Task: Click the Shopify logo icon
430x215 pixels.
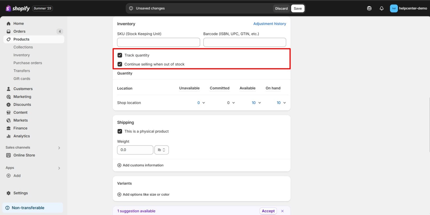Action: [8, 8]
